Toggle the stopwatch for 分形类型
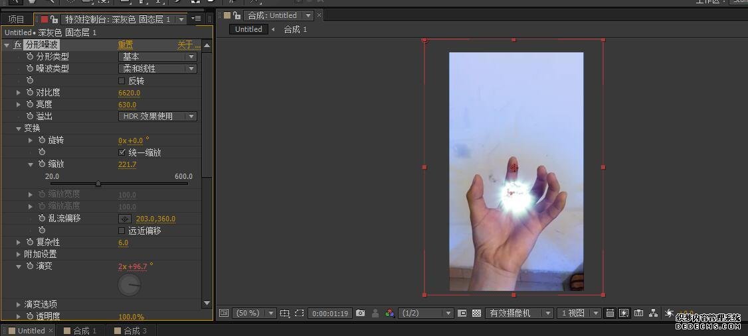The width and height of the screenshot is (748, 336). 30,56
